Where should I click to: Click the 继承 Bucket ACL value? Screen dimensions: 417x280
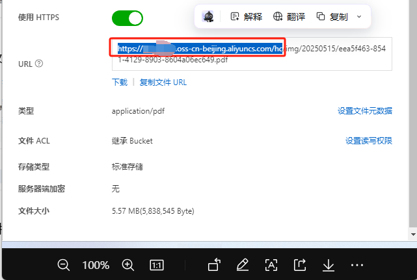coord(132,141)
